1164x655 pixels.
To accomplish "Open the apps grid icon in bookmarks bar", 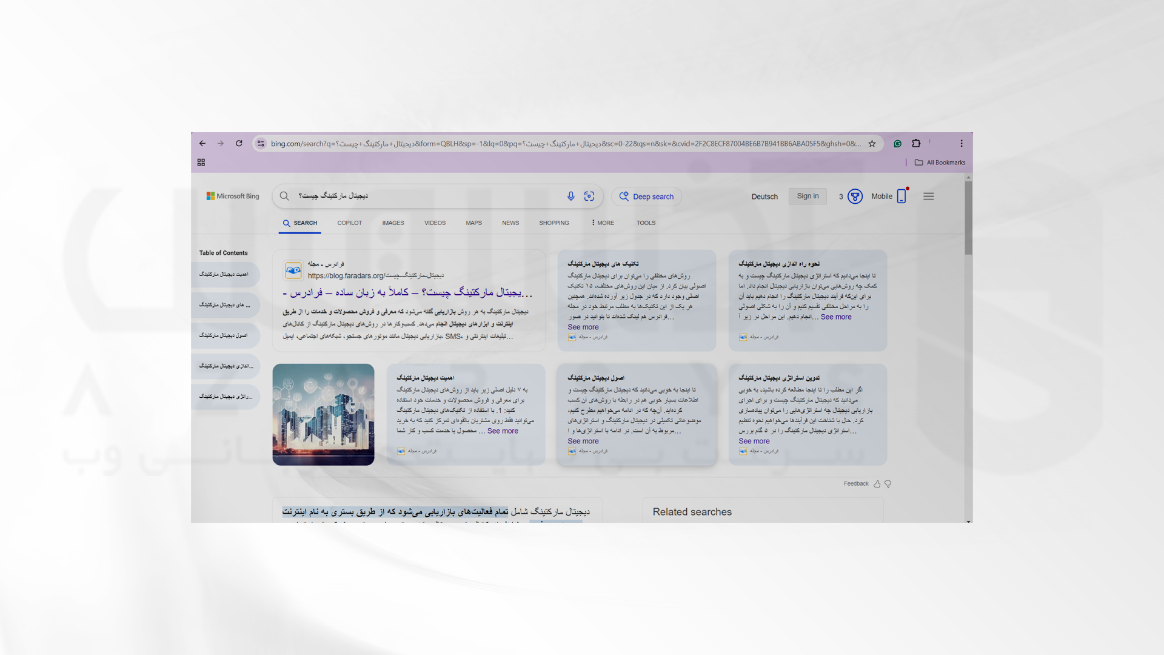I will (x=201, y=163).
